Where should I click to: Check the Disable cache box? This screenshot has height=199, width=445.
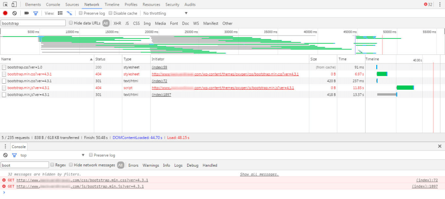(x=111, y=13)
